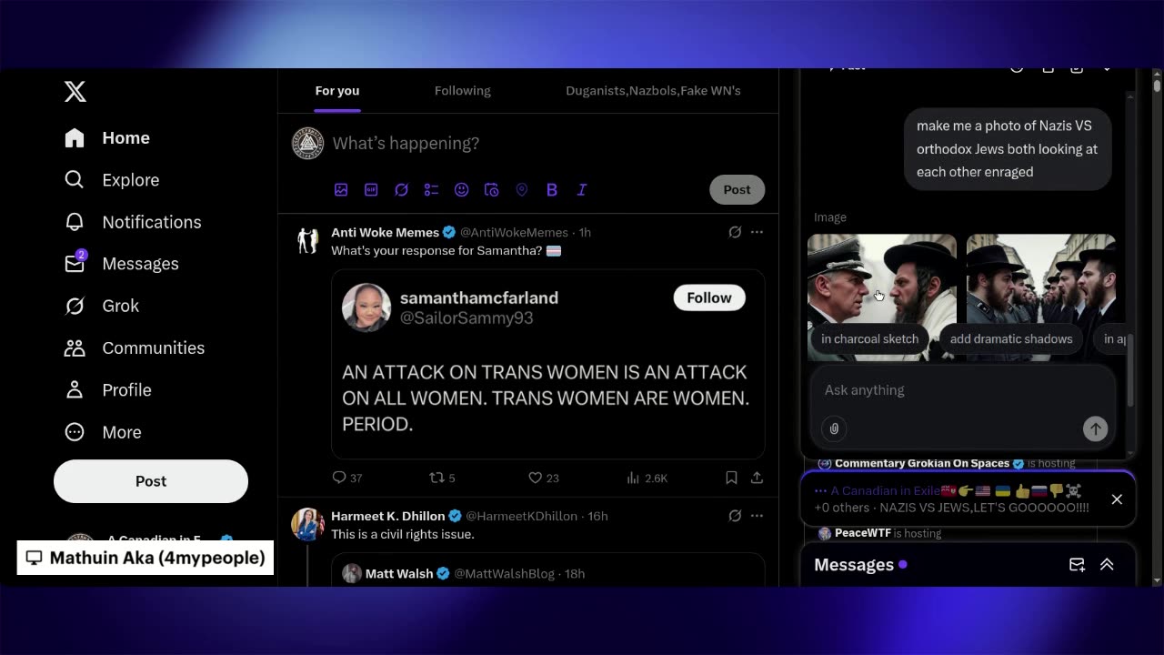Close the Spaces notification banner
Viewport: 1164px width, 655px height.
(1117, 499)
